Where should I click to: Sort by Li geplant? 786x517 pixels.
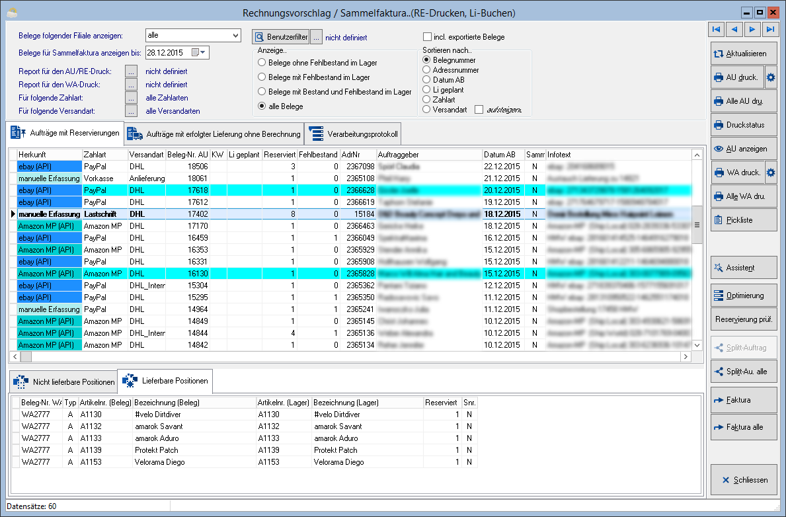tap(426, 89)
